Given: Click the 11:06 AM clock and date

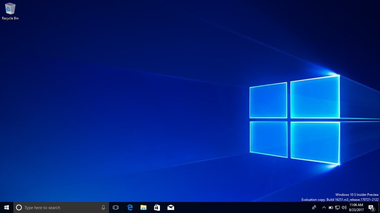Looking at the screenshot, I should tap(356, 207).
